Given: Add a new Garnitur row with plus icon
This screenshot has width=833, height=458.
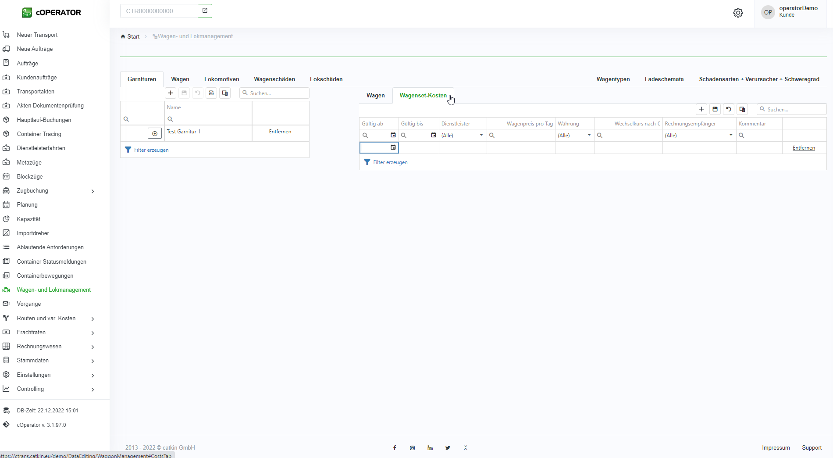Looking at the screenshot, I should pos(171,93).
